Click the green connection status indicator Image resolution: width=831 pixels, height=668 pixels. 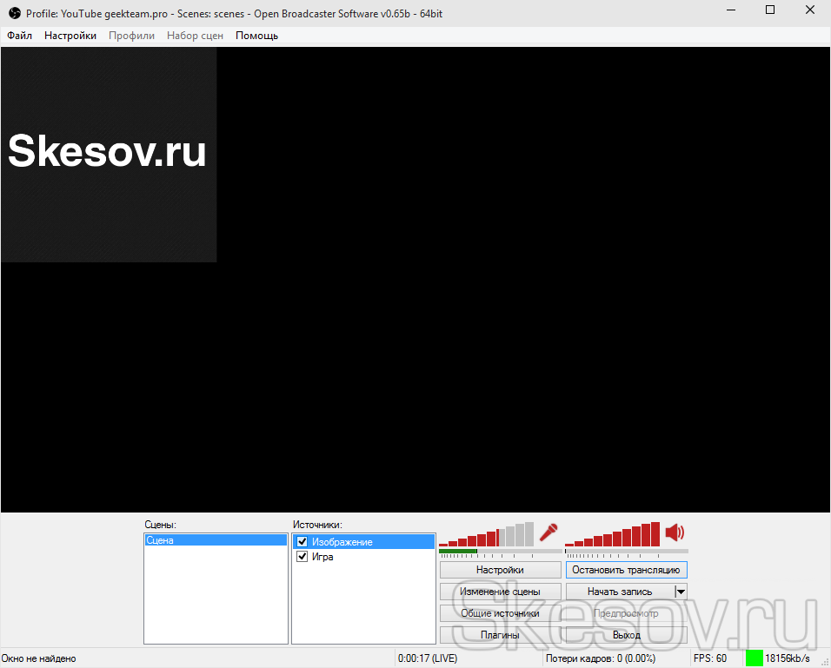(754, 658)
